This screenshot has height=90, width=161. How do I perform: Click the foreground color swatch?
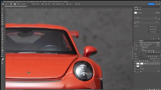tap(2, 58)
